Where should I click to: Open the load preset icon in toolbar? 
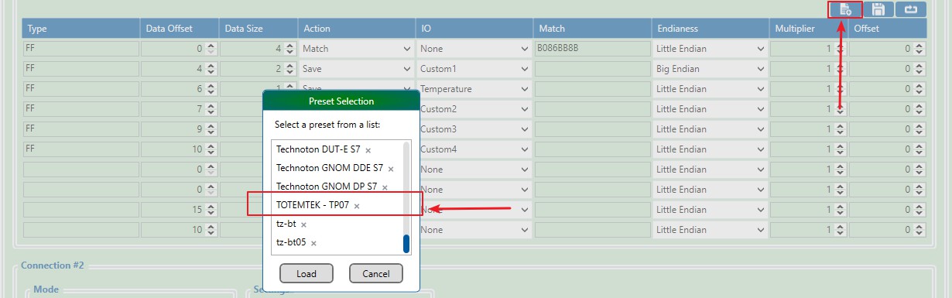pyautogui.click(x=845, y=10)
